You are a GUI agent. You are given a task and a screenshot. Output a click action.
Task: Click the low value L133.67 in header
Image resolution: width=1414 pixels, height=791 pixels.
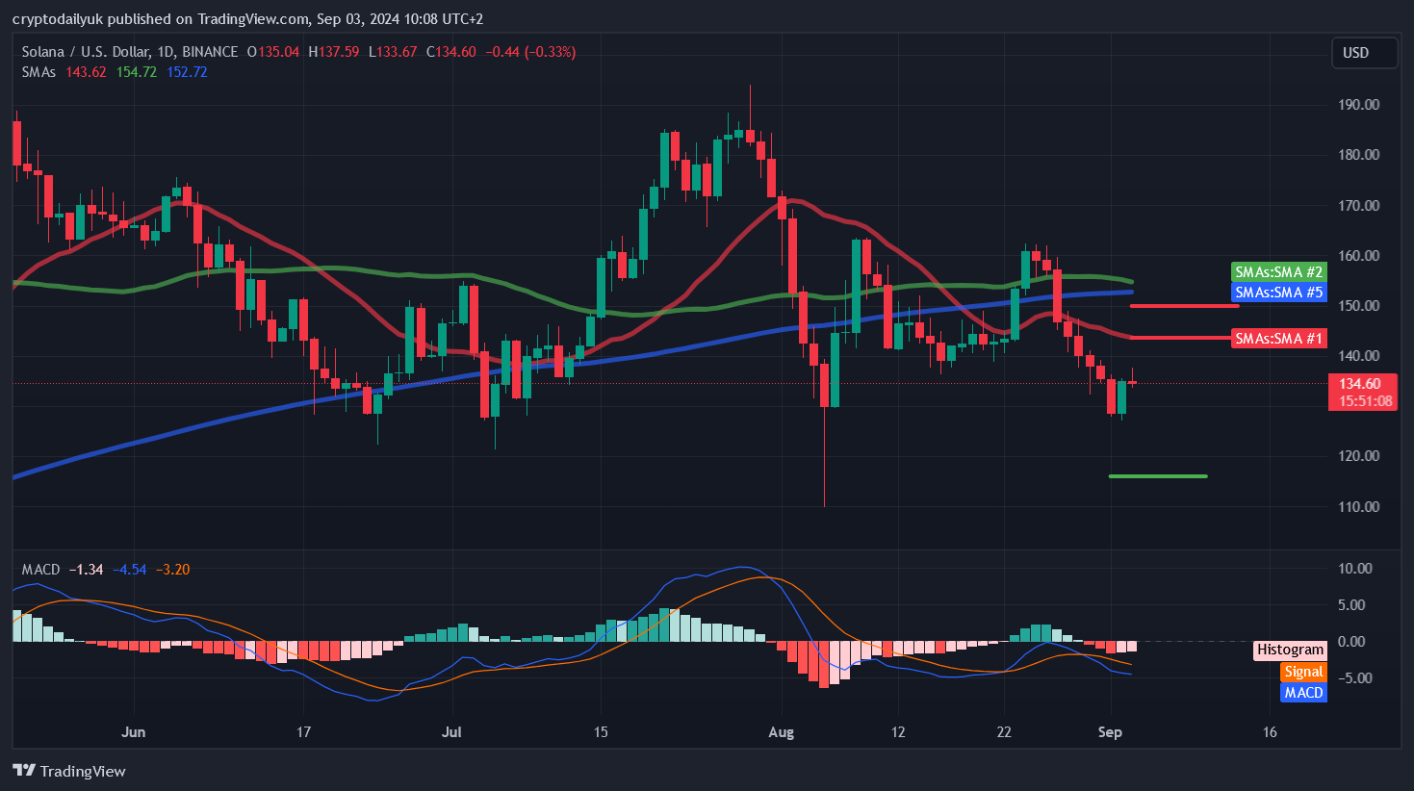tap(393, 52)
